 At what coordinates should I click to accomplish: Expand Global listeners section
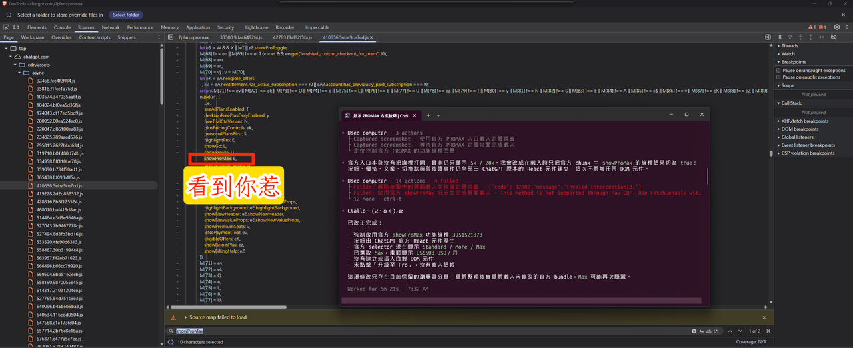pyautogui.click(x=796, y=137)
